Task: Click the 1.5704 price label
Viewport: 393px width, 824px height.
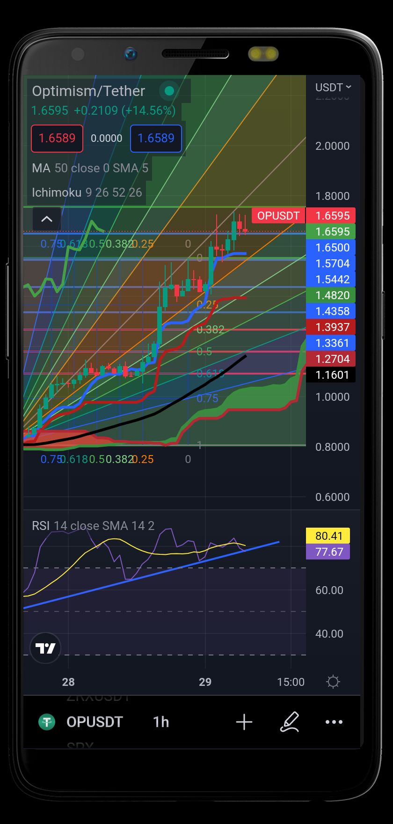Action: [331, 263]
